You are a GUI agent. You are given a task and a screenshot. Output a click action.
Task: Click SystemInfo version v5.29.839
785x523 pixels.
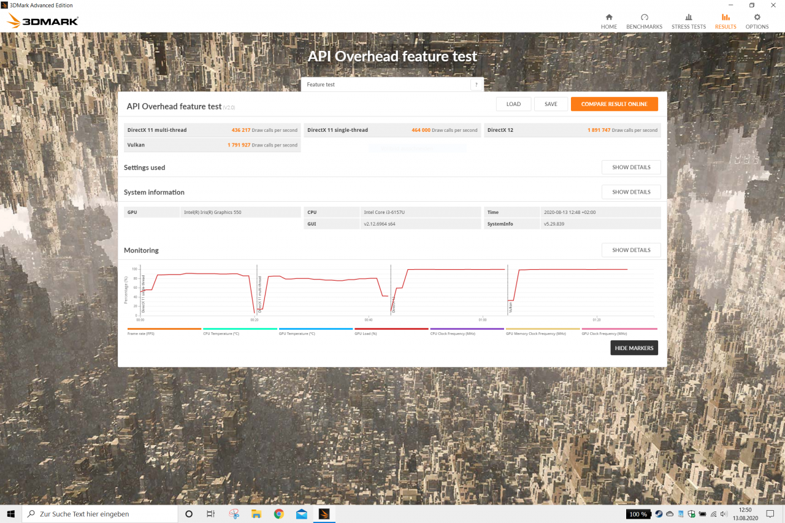tap(554, 224)
